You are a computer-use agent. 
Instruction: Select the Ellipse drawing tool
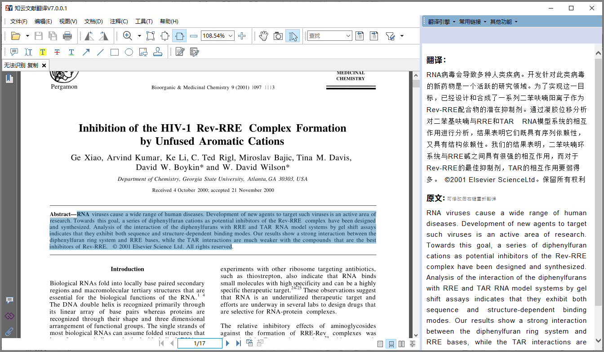point(129,52)
